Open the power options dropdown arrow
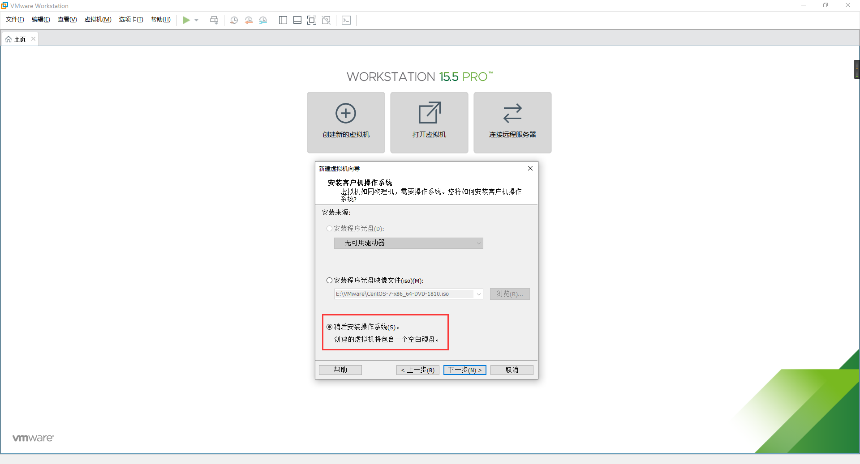This screenshot has width=860, height=464. (196, 20)
